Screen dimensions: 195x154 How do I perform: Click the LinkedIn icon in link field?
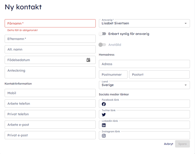(x=104, y=125)
